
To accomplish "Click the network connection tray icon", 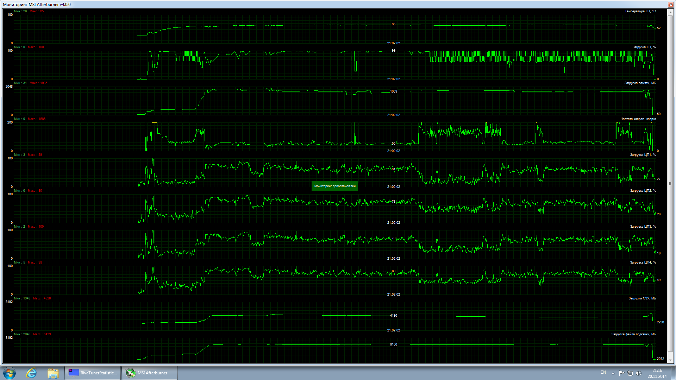I will pos(630,373).
